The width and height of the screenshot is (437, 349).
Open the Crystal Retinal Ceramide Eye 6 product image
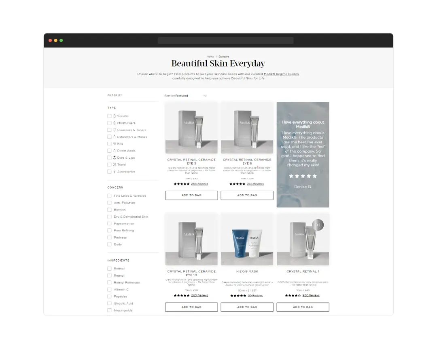coord(247,128)
